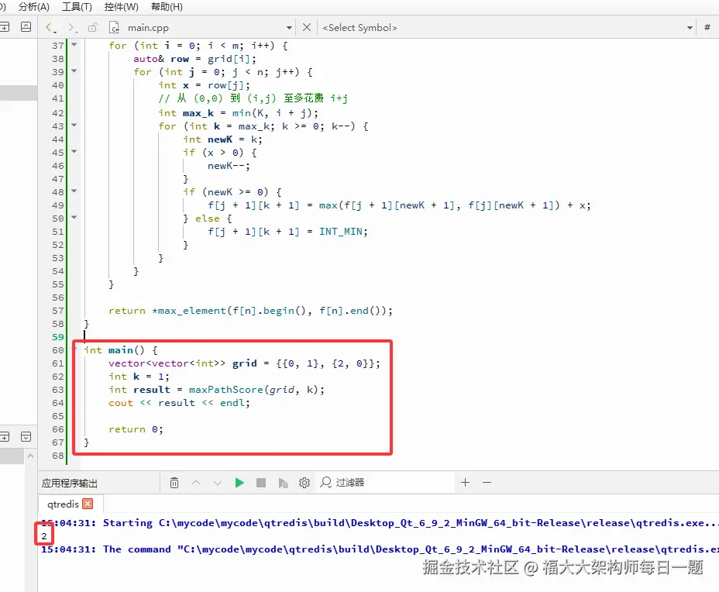Viewport: 719px width, 592px height.
Task: Open the 分析(A) menu
Action: tap(33, 7)
